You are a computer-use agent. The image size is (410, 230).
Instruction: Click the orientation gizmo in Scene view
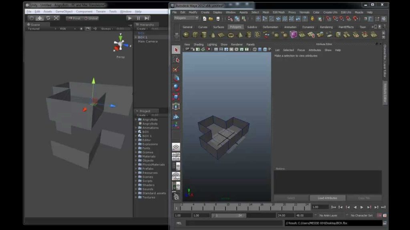(x=121, y=44)
